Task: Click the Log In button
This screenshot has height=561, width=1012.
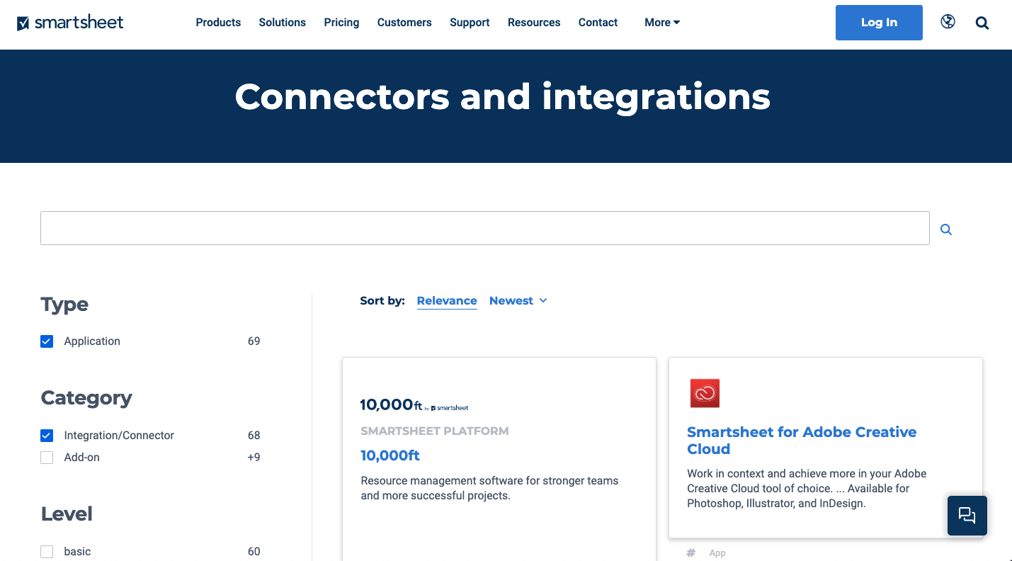Action: point(879,23)
